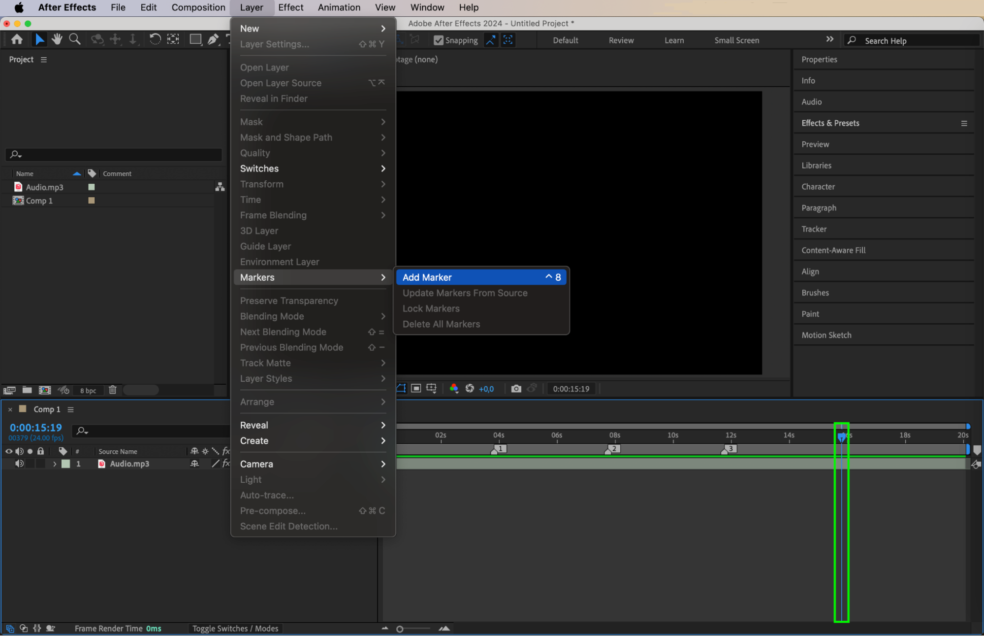Click the 8 bpc color depth button

click(88, 390)
